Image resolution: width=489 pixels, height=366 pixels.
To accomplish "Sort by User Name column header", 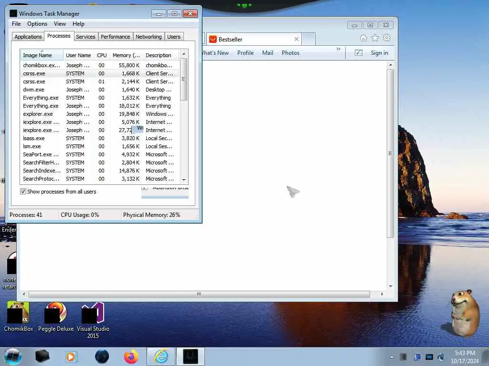I will (78, 55).
